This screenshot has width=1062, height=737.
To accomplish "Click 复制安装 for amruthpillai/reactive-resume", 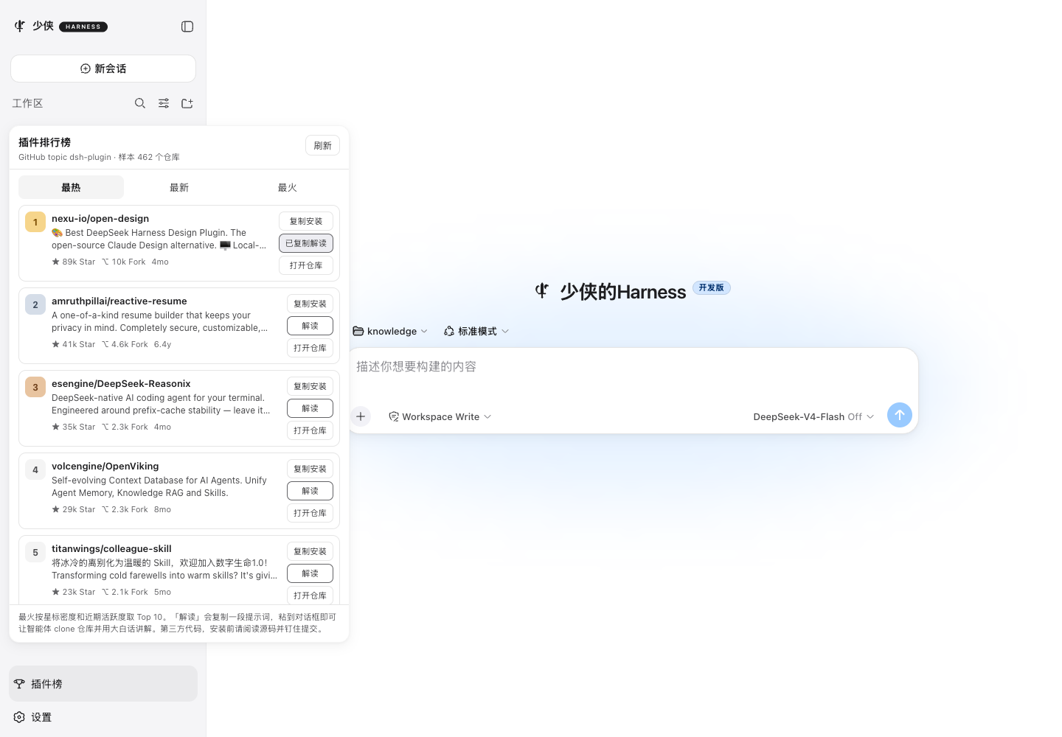I will coord(310,304).
